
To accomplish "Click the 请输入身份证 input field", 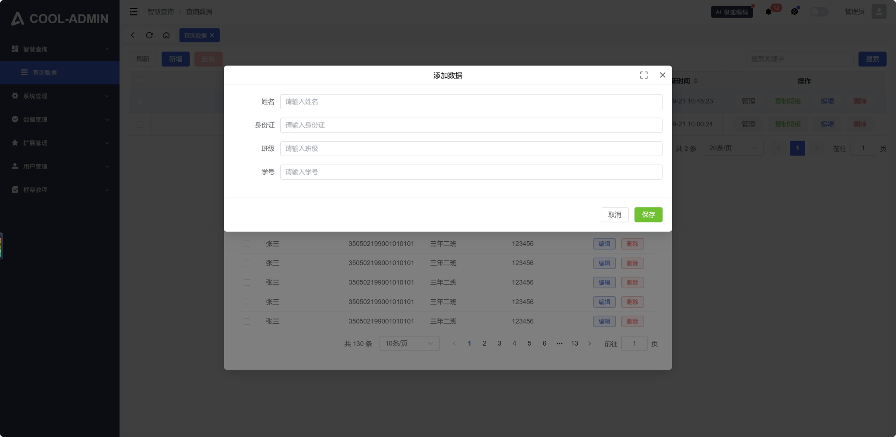I will (x=471, y=125).
